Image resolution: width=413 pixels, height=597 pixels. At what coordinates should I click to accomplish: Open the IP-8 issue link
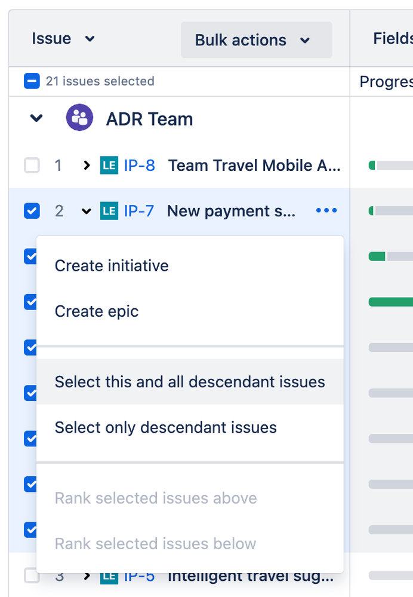coord(140,166)
